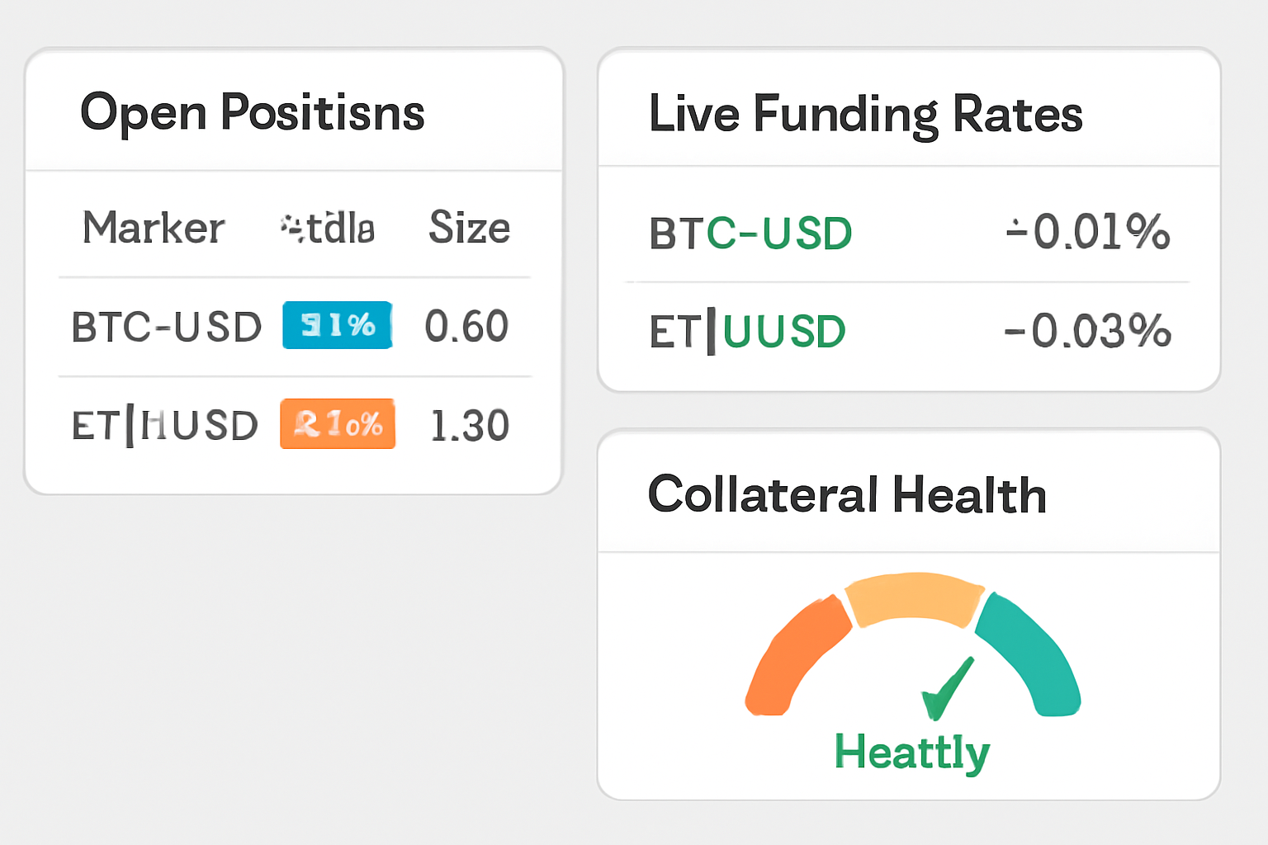The width and height of the screenshot is (1268, 845).
Task: Open ETH-USD in Live Funding Rates
Action: [747, 332]
